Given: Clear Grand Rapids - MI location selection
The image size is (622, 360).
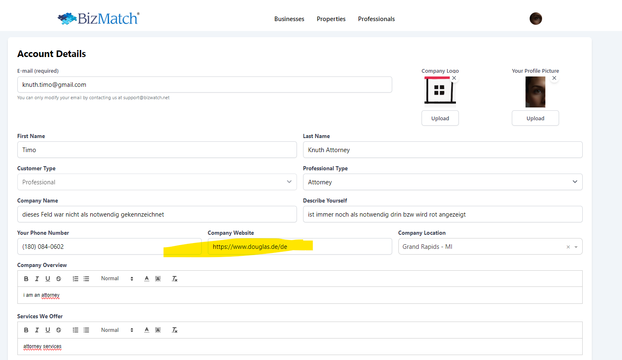Looking at the screenshot, I should tap(568, 247).
